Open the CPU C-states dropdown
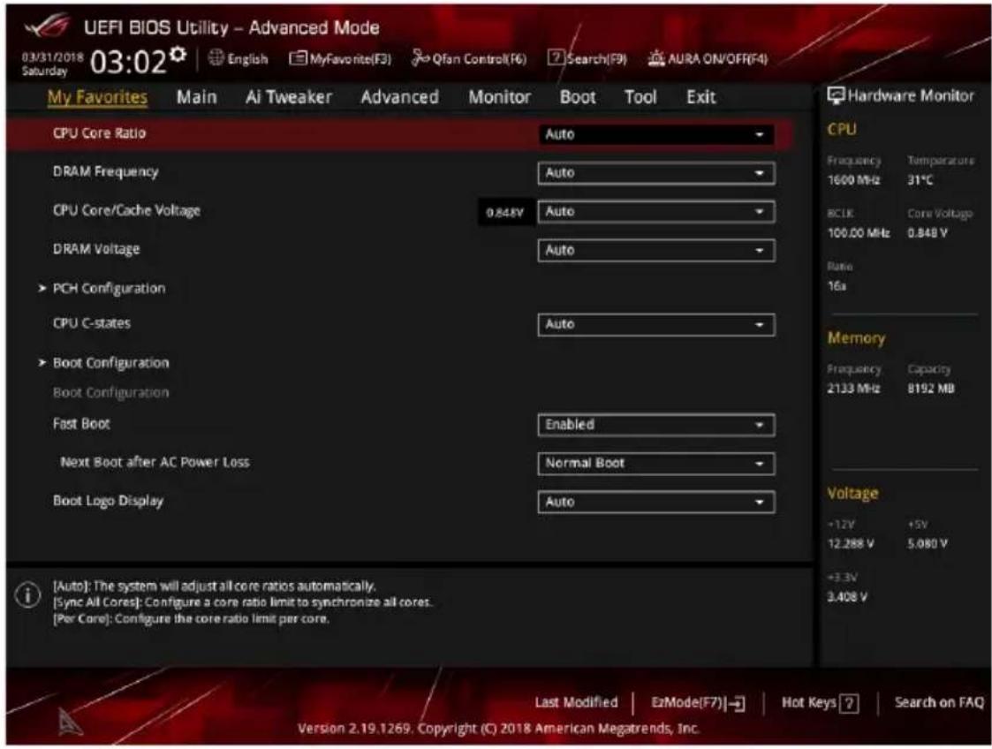The height and width of the screenshot is (749, 992). pos(656,324)
